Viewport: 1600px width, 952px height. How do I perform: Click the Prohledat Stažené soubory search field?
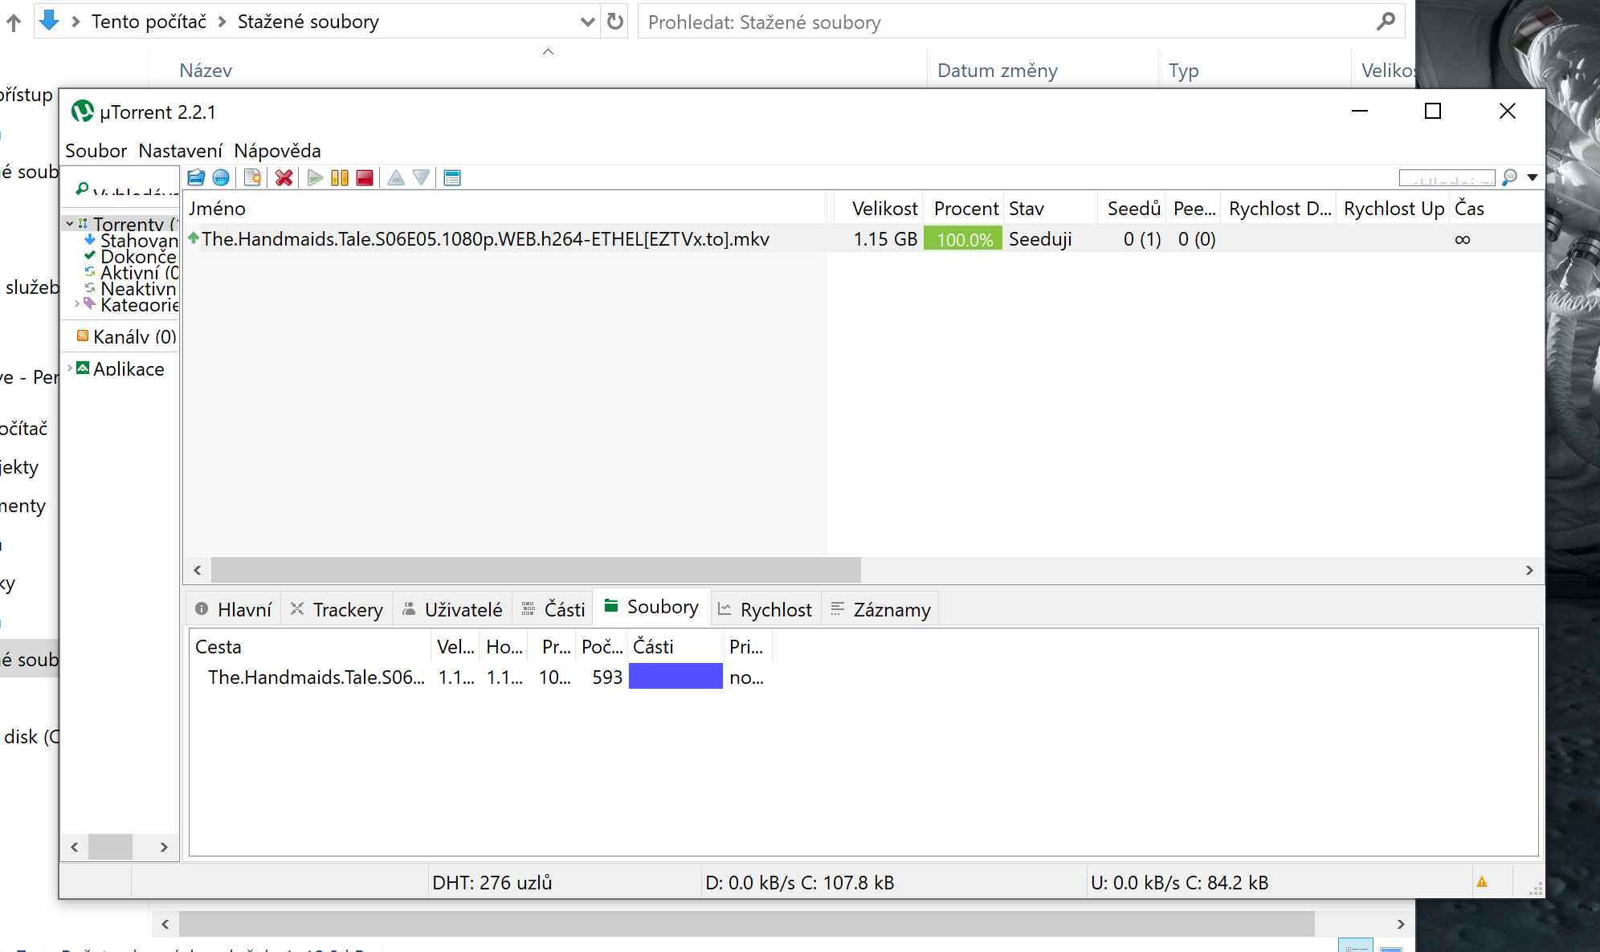click(1004, 22)
